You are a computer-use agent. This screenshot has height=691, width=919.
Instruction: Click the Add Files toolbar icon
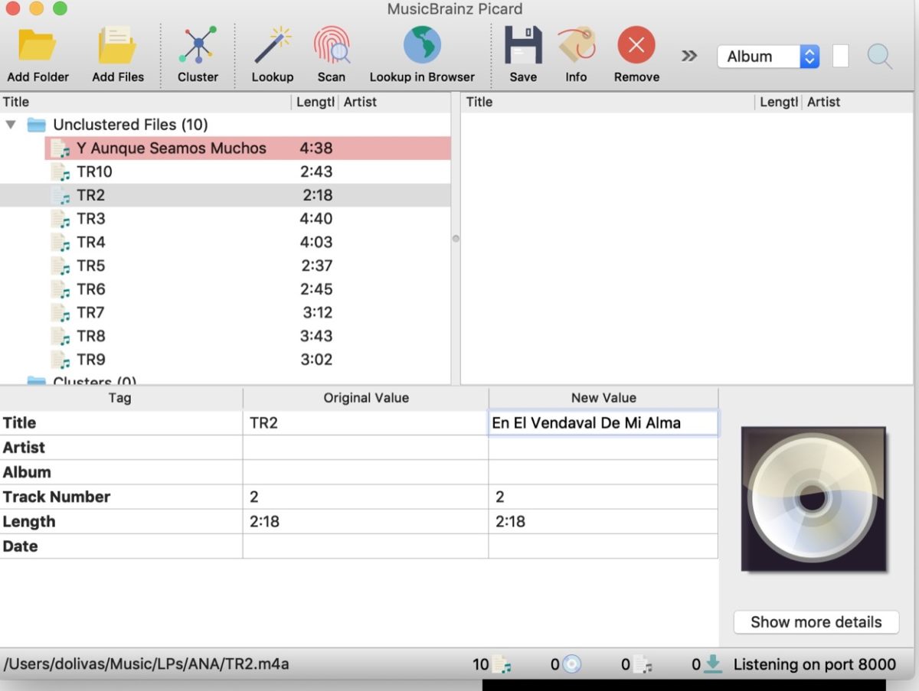[118, 46]
